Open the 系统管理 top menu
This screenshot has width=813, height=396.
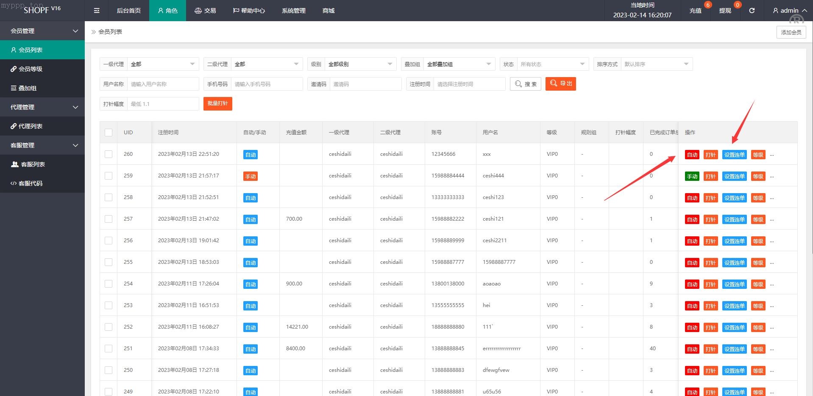point(293,11)
